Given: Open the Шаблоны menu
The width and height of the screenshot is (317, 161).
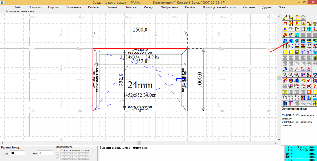Looking at the screenshot, I should (x=131, y=7).
